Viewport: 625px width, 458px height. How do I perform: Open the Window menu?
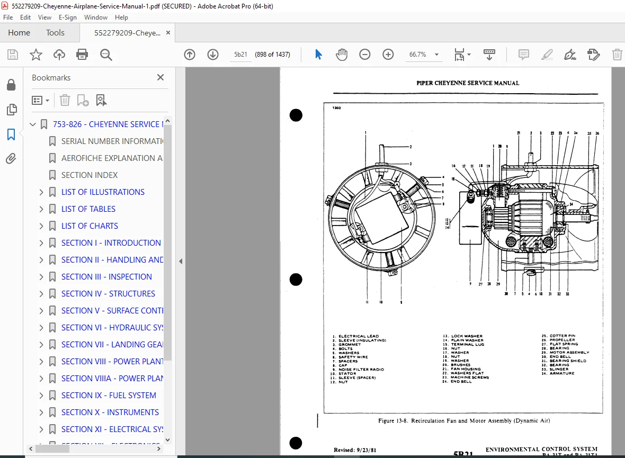point(96,17)
